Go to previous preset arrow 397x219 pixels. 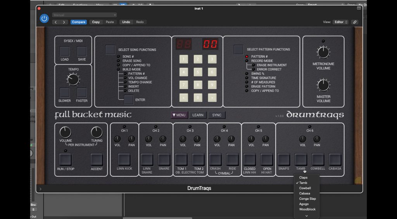(x=56, y=22)
